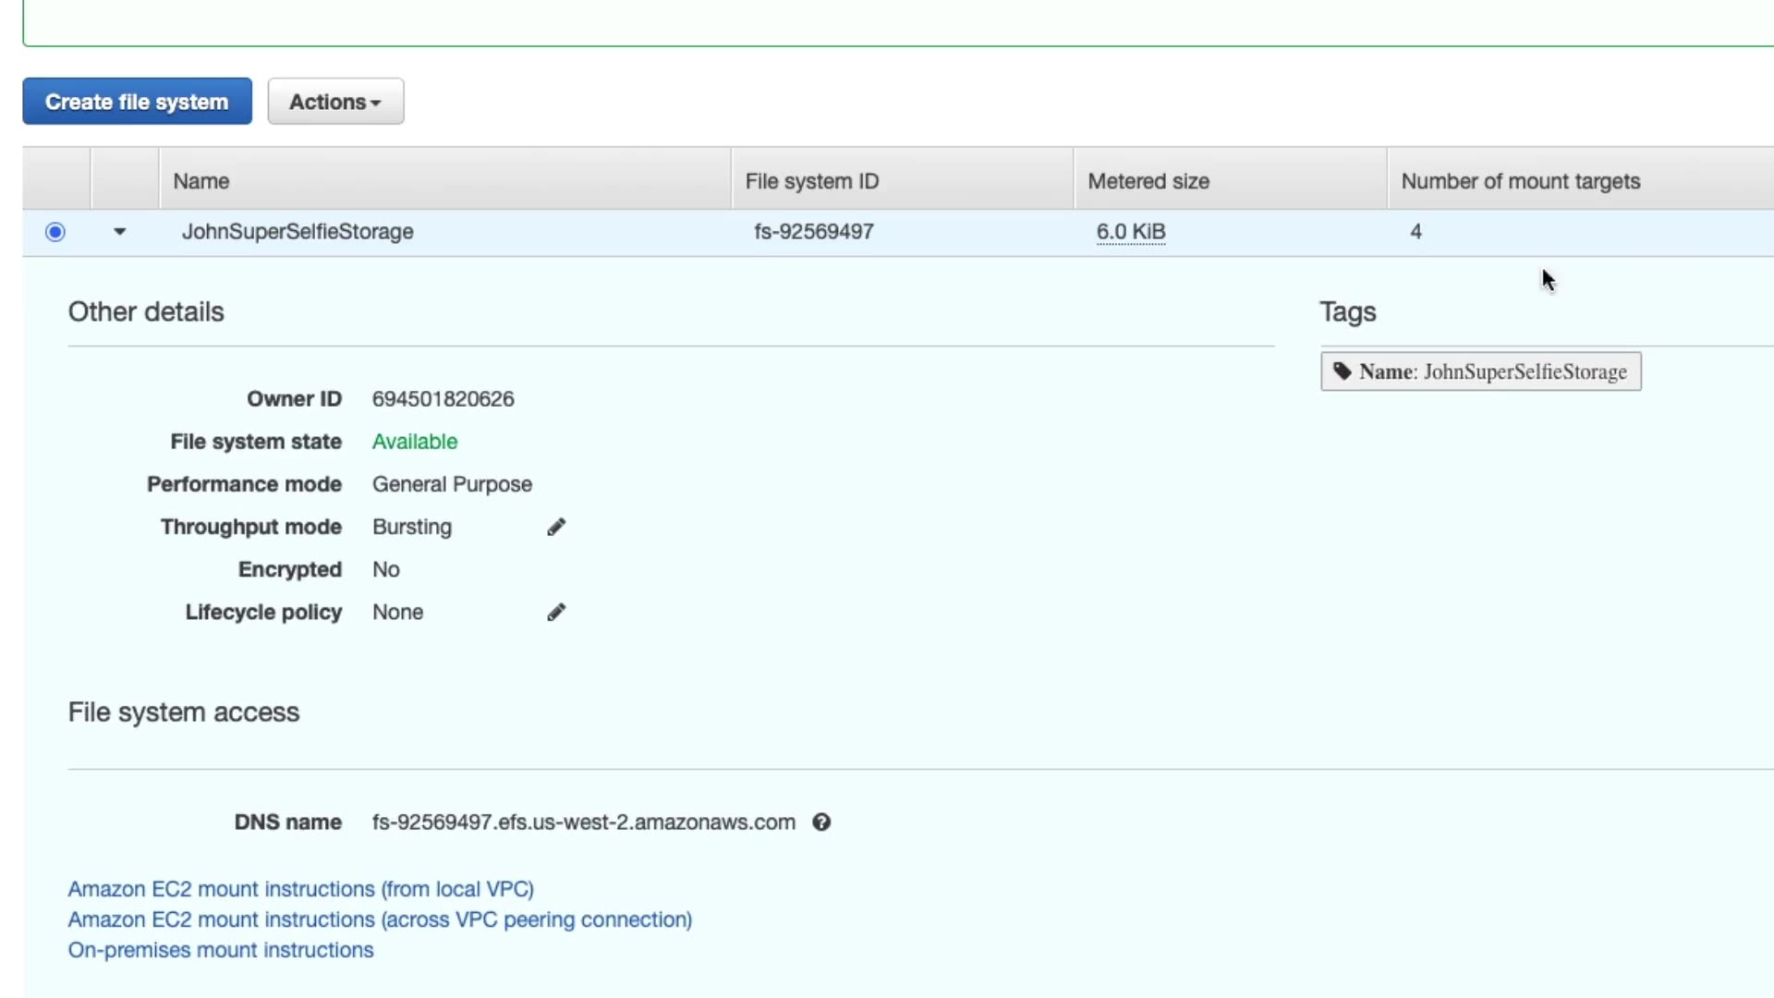Click the DNS name text value
This screenshot has width=1774, height=998.
click(583, 822)
